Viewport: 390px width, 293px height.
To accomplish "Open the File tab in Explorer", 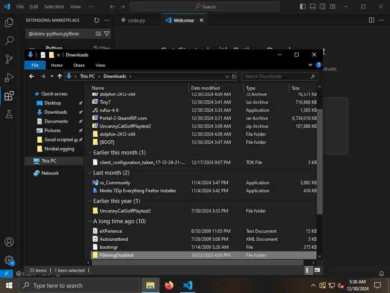I will coord(35,65).
